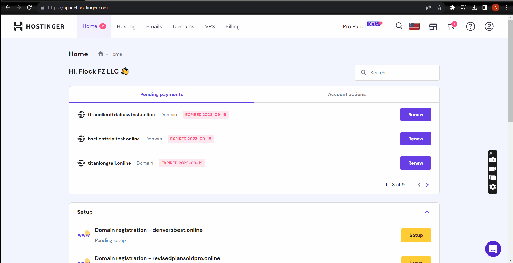The image size is (513, 263).
Task: Collapse the Setup section
Action: pyautogui.click(x=427, y=212)
